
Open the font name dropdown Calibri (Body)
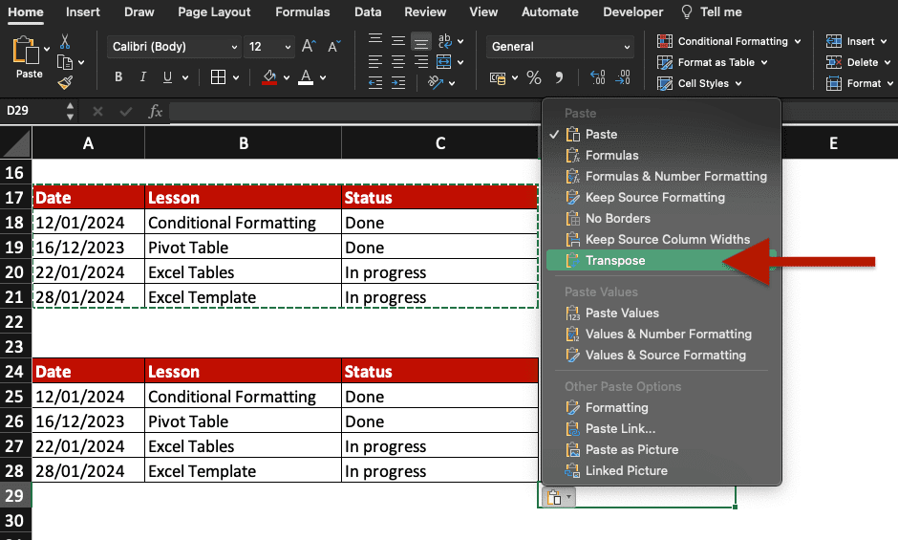click(x=174, y=47)
